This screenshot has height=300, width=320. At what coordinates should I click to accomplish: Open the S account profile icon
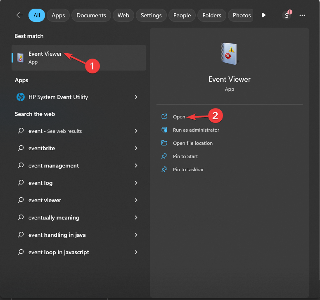click(287, 15)
